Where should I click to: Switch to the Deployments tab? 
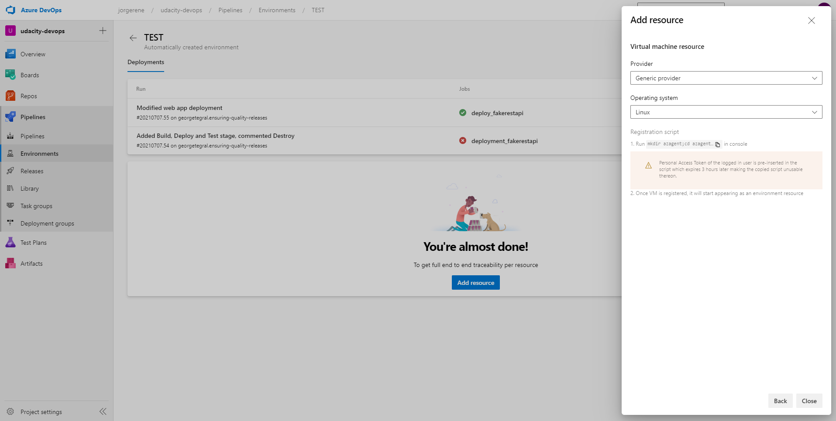(x=146, y=62)
